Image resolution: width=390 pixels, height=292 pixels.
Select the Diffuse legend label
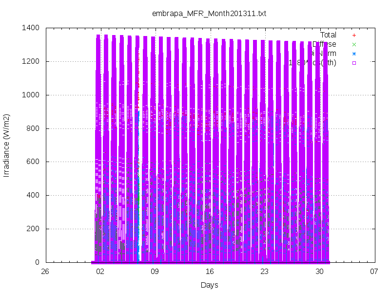pyautogui.click(x=324, y=44)
